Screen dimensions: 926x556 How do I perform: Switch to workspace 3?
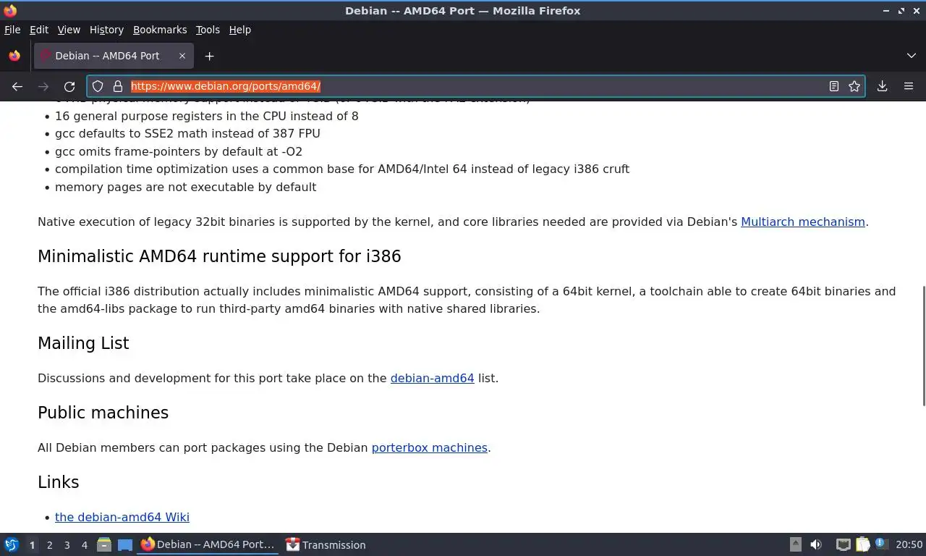(67, 545)
